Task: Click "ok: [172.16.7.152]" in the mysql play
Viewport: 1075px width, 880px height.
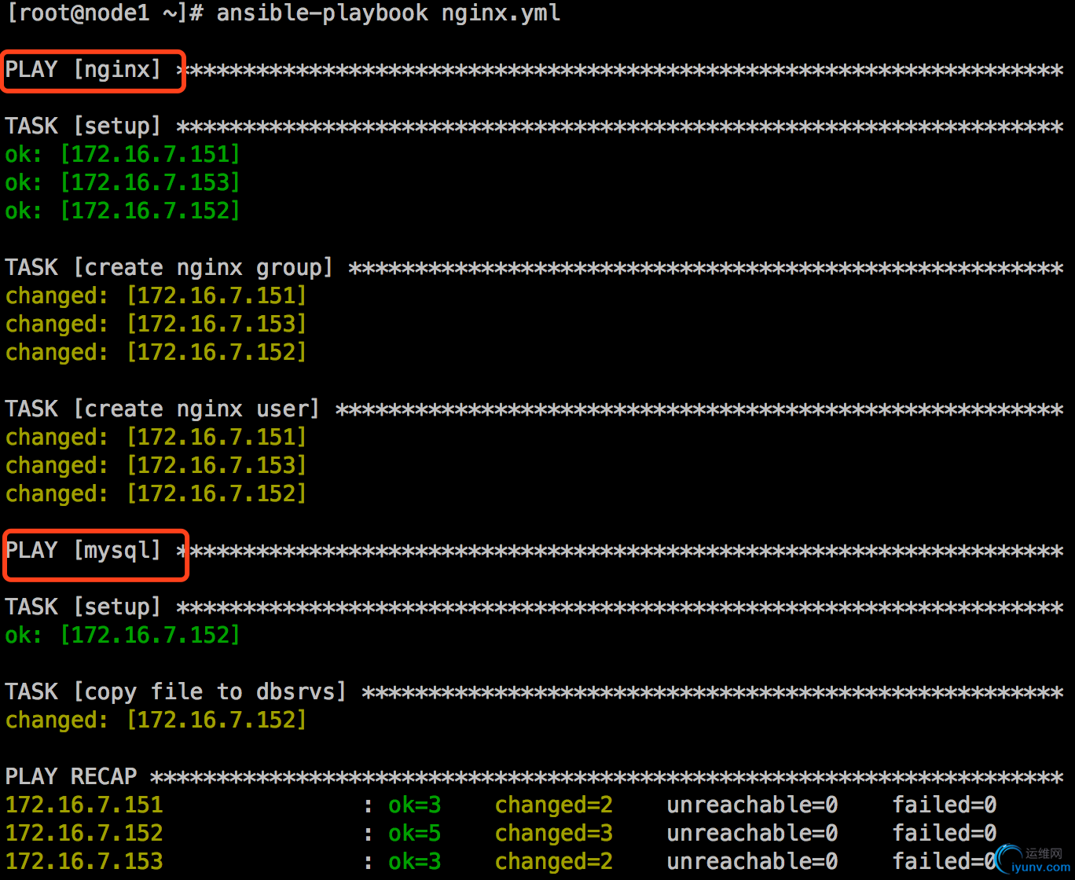Action: pyautogui.click(x=123, y=636)
